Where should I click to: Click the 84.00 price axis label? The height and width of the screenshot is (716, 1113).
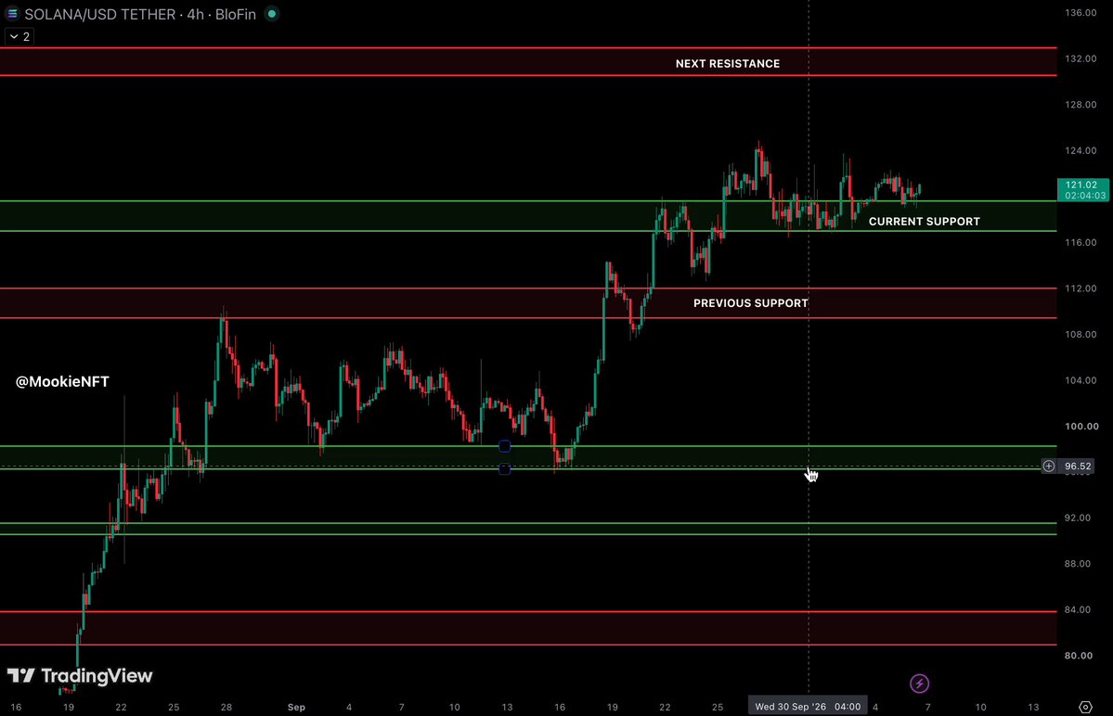tap(1079, 610)
